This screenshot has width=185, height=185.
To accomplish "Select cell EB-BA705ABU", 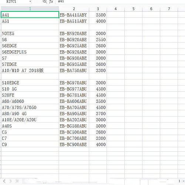I will point(74,107).
